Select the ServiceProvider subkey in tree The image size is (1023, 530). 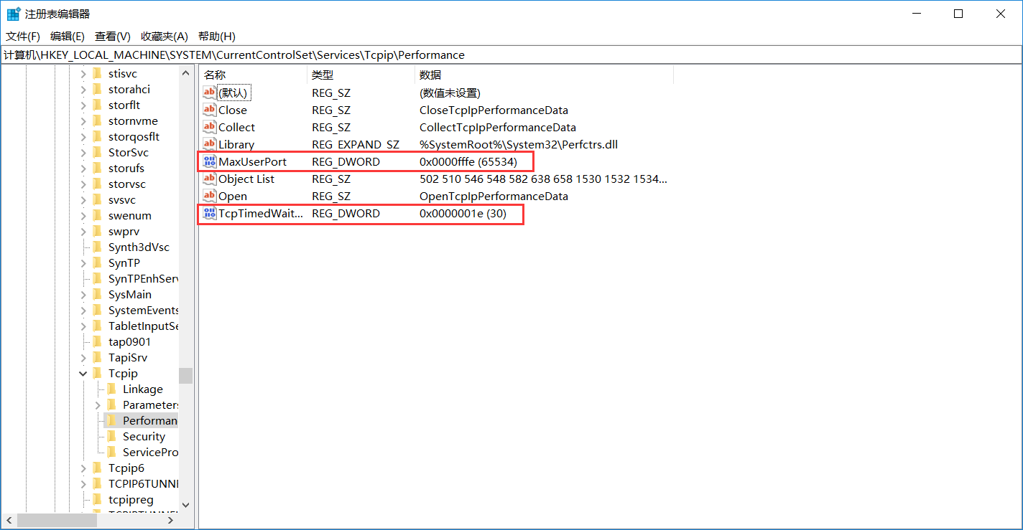click(150, 452)
